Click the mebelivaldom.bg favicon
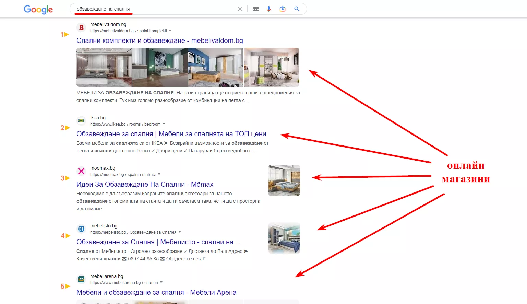 [x=81, y=27]
